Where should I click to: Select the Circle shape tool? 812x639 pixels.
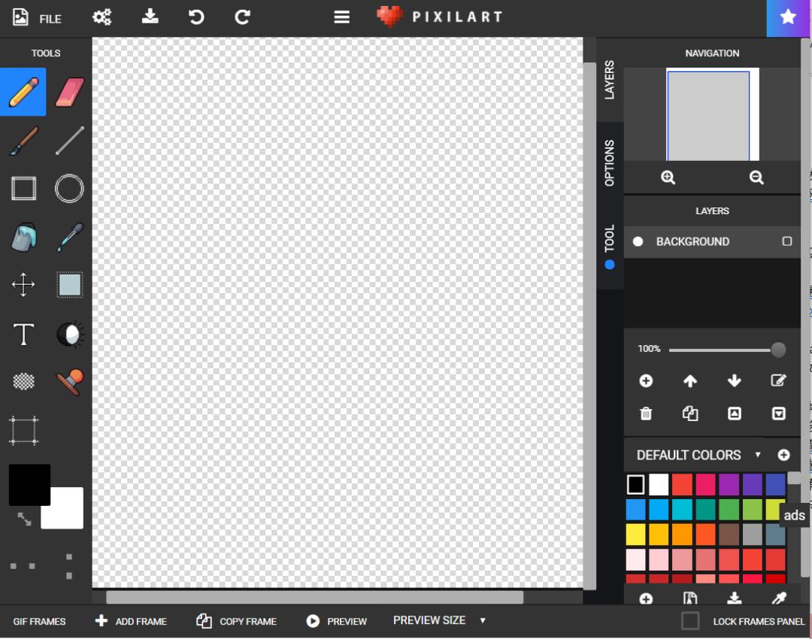[x=69, y=189]
